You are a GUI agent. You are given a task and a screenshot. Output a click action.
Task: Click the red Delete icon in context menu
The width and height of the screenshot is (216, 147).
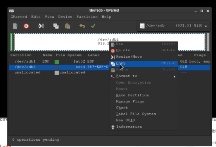(x=113, y=51)
